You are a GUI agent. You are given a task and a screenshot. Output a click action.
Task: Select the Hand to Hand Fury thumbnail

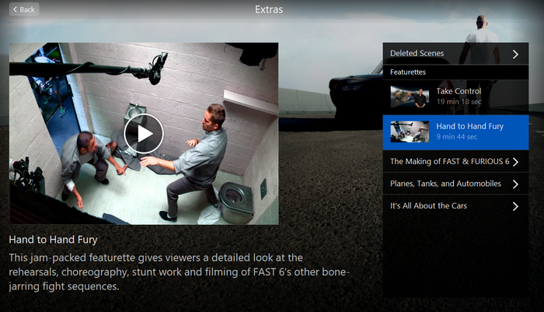pyautogui.click(x=410, y=131)
